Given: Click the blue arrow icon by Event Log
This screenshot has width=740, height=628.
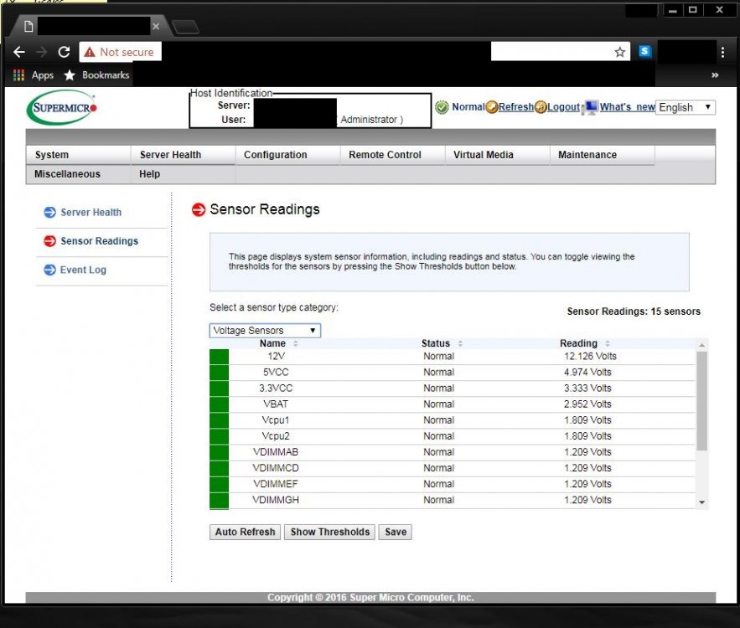Looking at the screenshot, I should point(49,270).
